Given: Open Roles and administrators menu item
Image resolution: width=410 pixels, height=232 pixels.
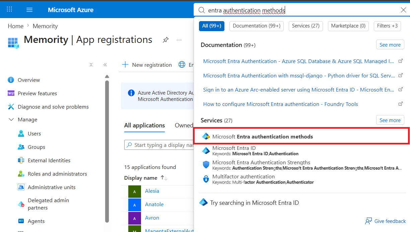Looking at the screenshot, I should point(57,174).
